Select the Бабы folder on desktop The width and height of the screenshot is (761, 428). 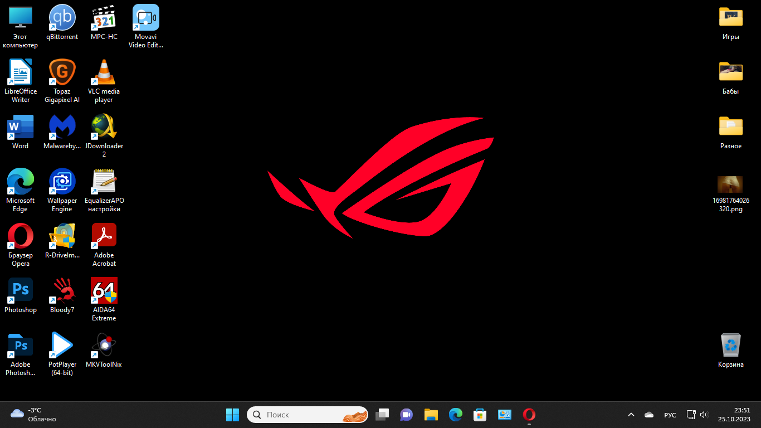731,77
